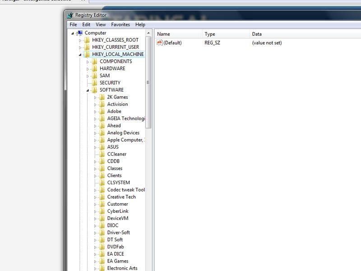Click the 2K Games folder icon
Screen dimensions: 361x271
pos(102,97)
